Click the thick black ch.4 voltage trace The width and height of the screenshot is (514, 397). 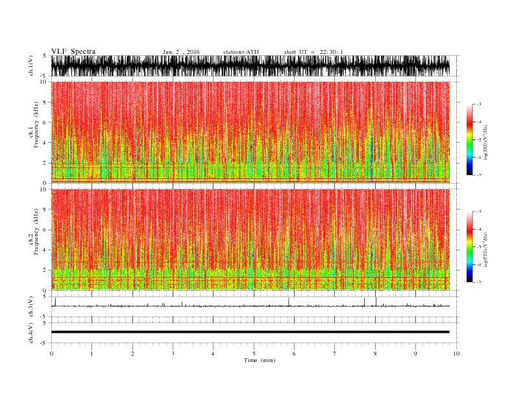251,332
